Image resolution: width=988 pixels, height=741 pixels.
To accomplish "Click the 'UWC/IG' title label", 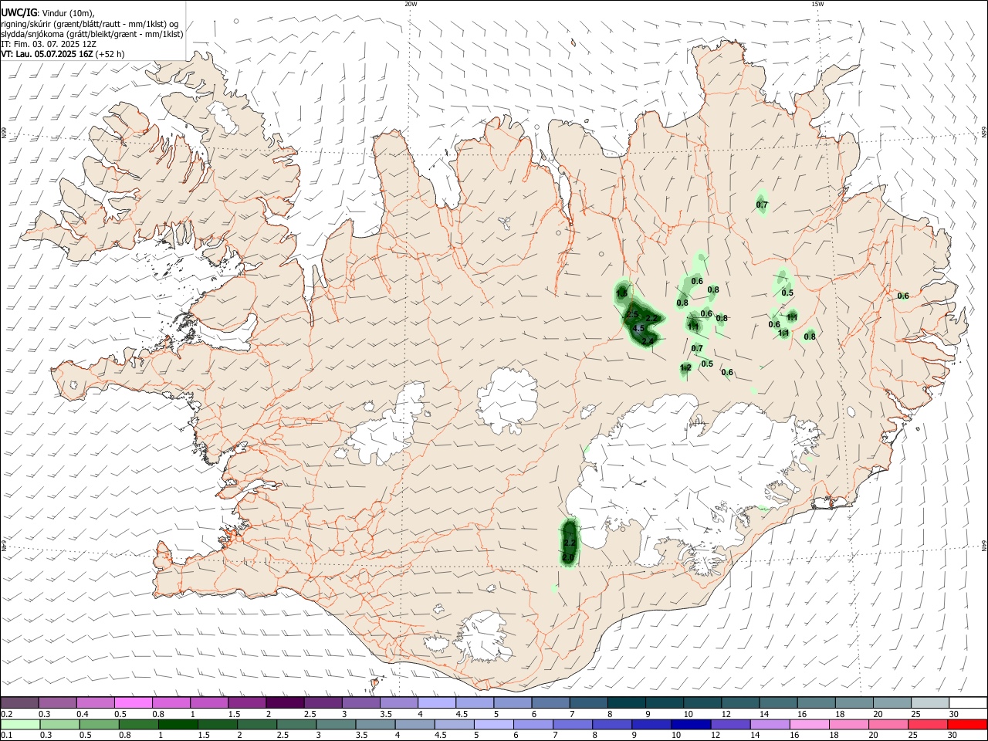I will (x=18, y=12).
